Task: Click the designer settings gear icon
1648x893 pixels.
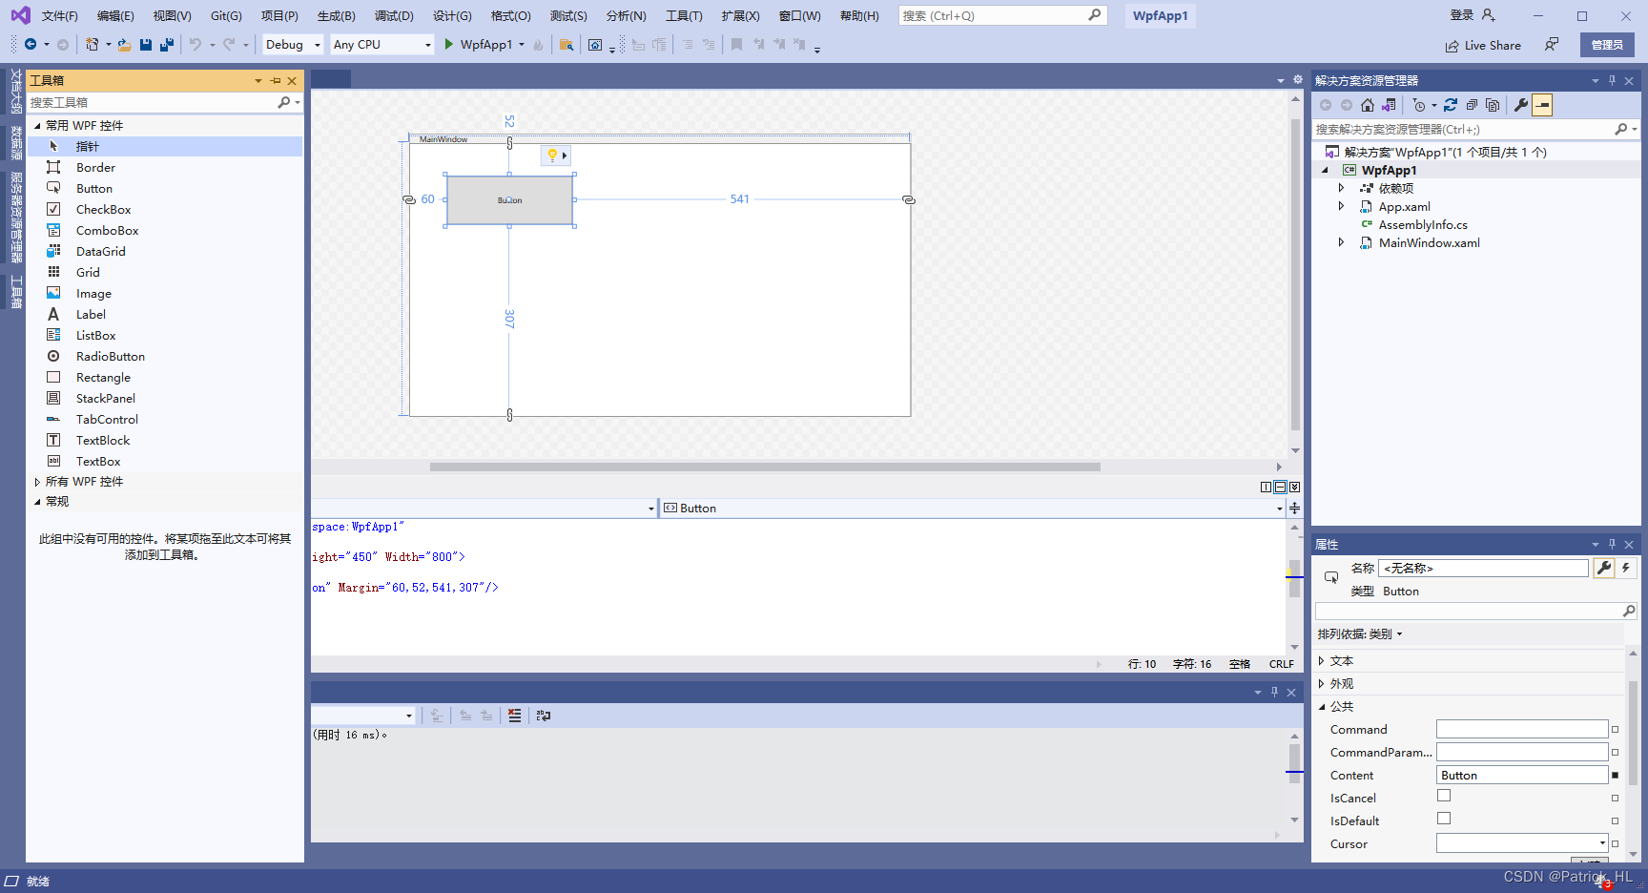Action: point(1297,80)
